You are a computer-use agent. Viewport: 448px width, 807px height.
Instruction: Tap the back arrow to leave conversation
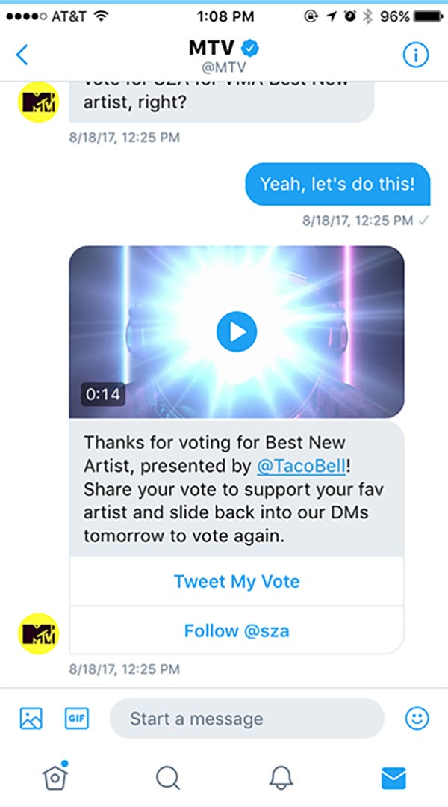click(x=22, y=54)
